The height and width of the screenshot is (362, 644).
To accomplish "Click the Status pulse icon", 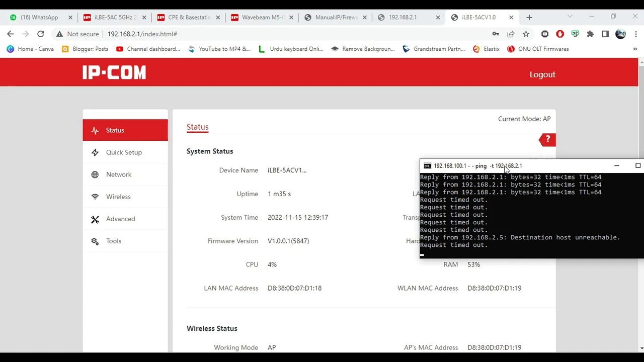I will (95, 130).
